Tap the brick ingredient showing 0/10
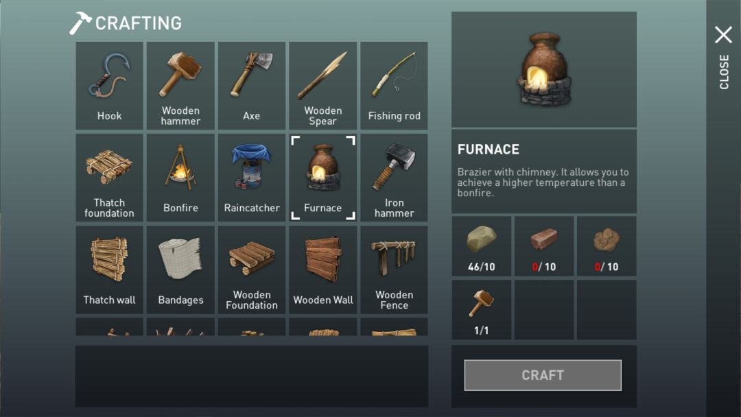The width and height of the screenshot is (741, 417). [544, 246]
